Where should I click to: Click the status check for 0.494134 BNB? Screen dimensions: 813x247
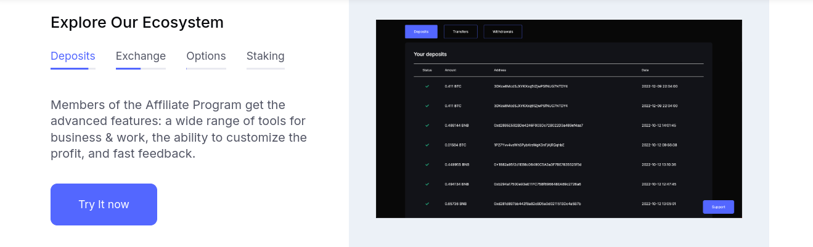point(427,184)
